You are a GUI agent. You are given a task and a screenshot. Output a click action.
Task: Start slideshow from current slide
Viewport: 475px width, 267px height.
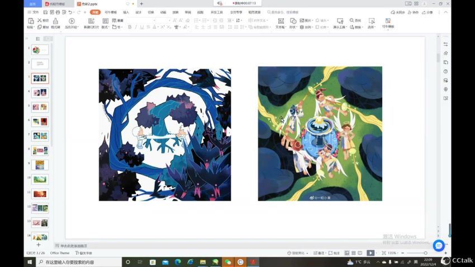coord(72,21)
